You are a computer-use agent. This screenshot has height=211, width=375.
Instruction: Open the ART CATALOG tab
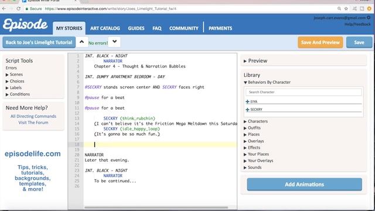click(105, 28)
